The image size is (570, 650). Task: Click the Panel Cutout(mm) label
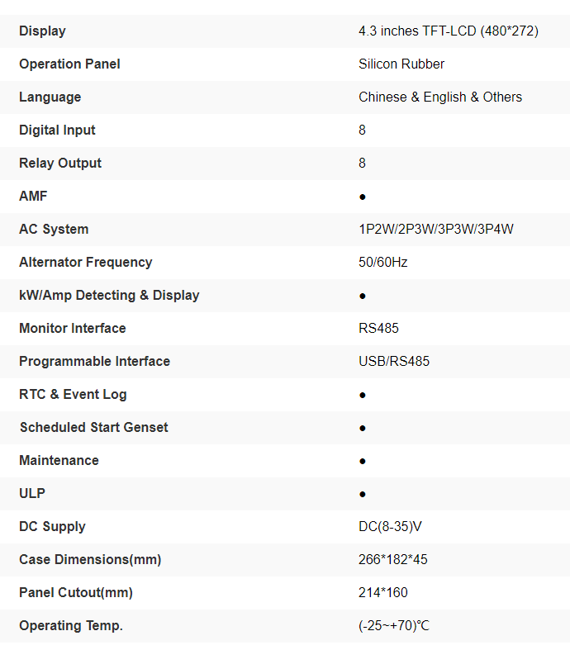click(75, 593)
